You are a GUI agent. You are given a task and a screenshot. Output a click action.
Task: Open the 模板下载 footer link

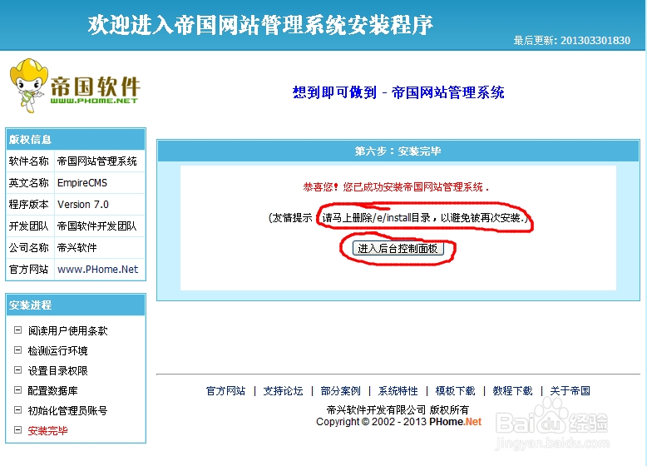coord(455,391)
